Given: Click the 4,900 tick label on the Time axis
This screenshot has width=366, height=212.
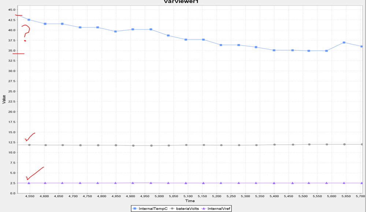Looking at the screenshot, I should click(130, 196).
